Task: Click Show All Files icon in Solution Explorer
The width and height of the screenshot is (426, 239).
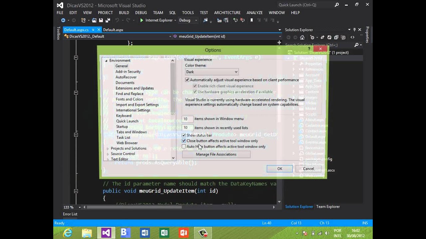Action: 343,38
